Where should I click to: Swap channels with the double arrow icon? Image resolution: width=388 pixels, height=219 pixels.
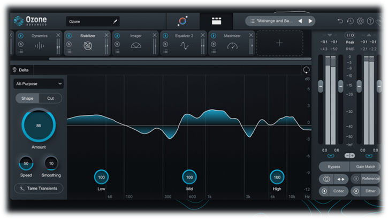pos(341,179)
